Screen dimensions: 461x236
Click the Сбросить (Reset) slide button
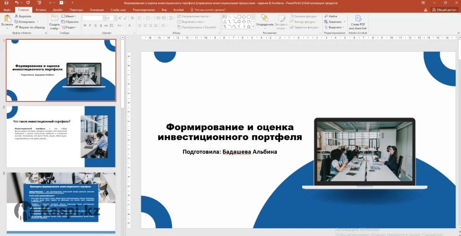70,22
